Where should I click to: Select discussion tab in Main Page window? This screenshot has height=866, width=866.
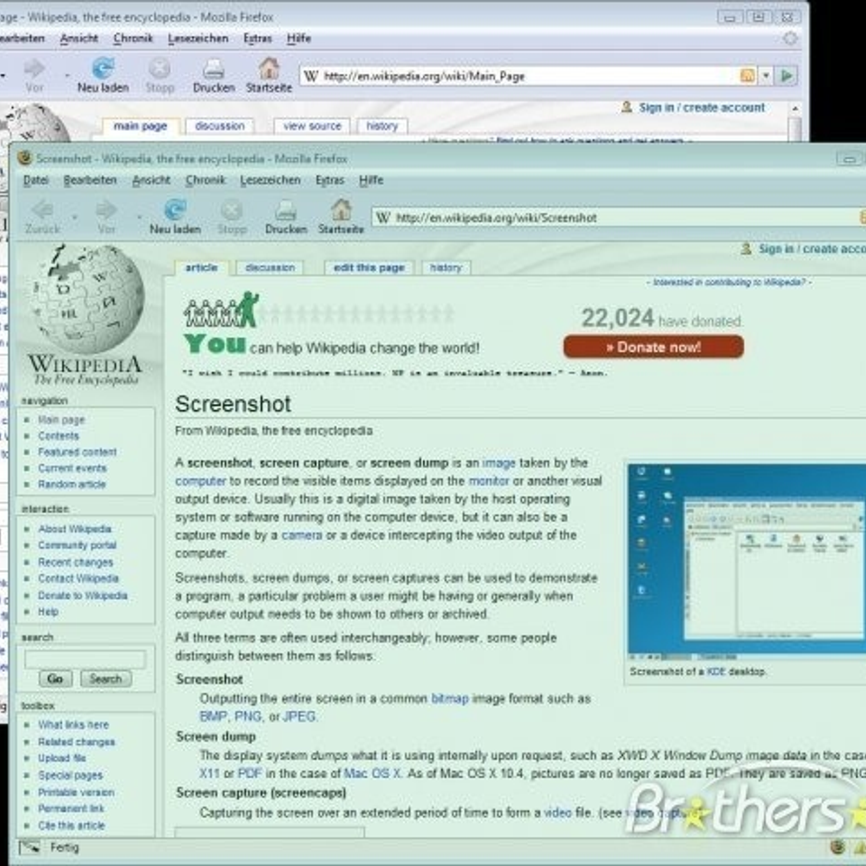click(x=219, y=126)
